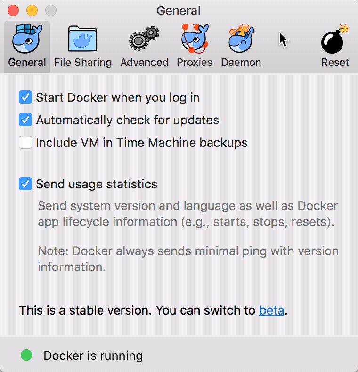
Task: Click the Advanced tab label text
Action: coord(144,63)
